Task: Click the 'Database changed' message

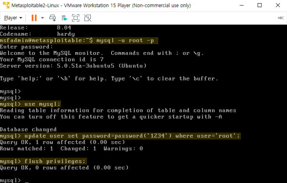Action: pyautogui.click(x=28, y=129)
